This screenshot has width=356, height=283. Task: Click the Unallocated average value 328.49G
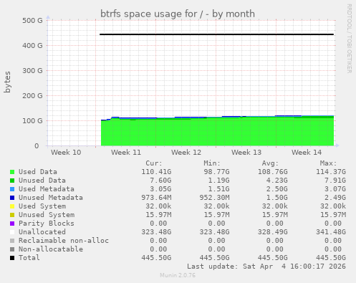273,232
